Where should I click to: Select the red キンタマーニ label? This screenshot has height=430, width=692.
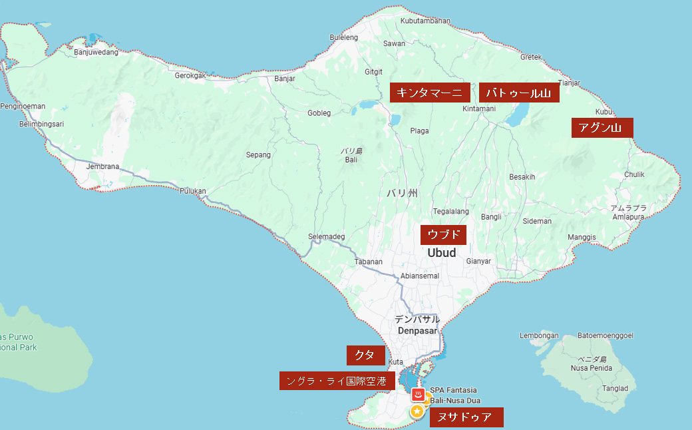click(430, 93)
